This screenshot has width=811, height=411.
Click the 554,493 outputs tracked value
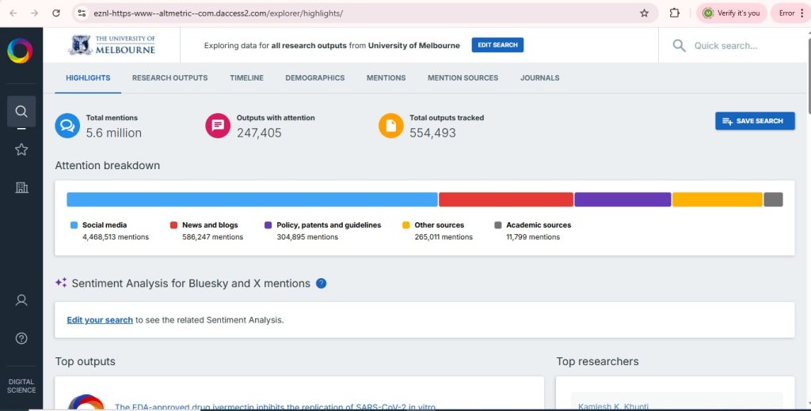433,134
